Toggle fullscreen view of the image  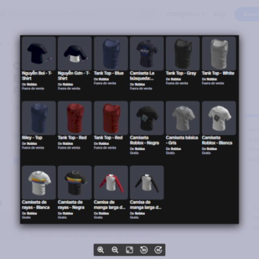point(129,250)
